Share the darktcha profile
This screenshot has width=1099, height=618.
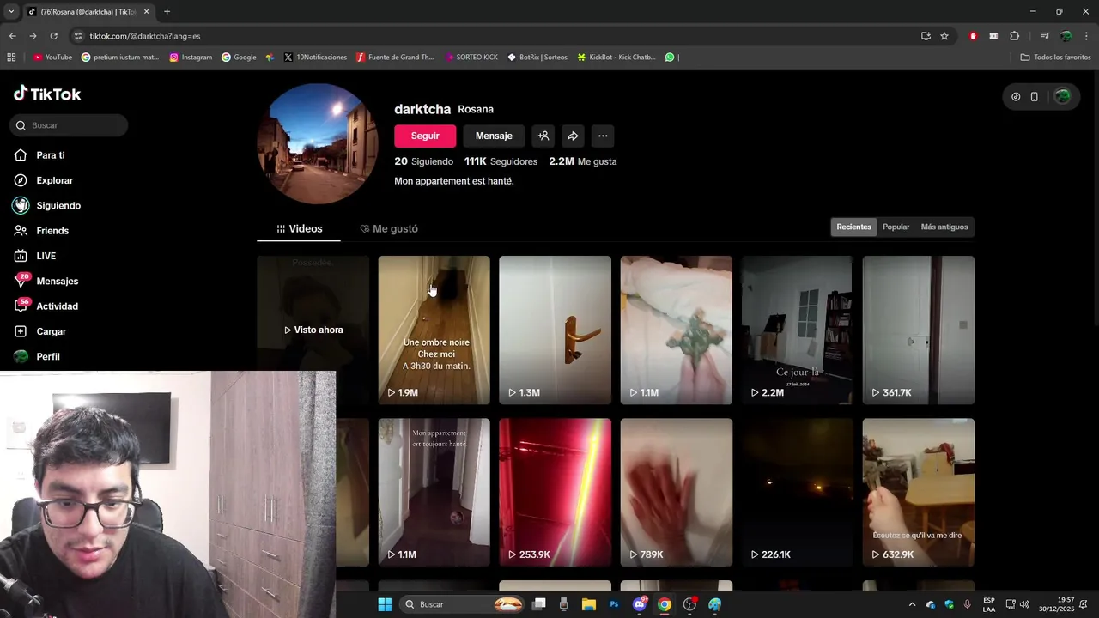coord(573,136)
